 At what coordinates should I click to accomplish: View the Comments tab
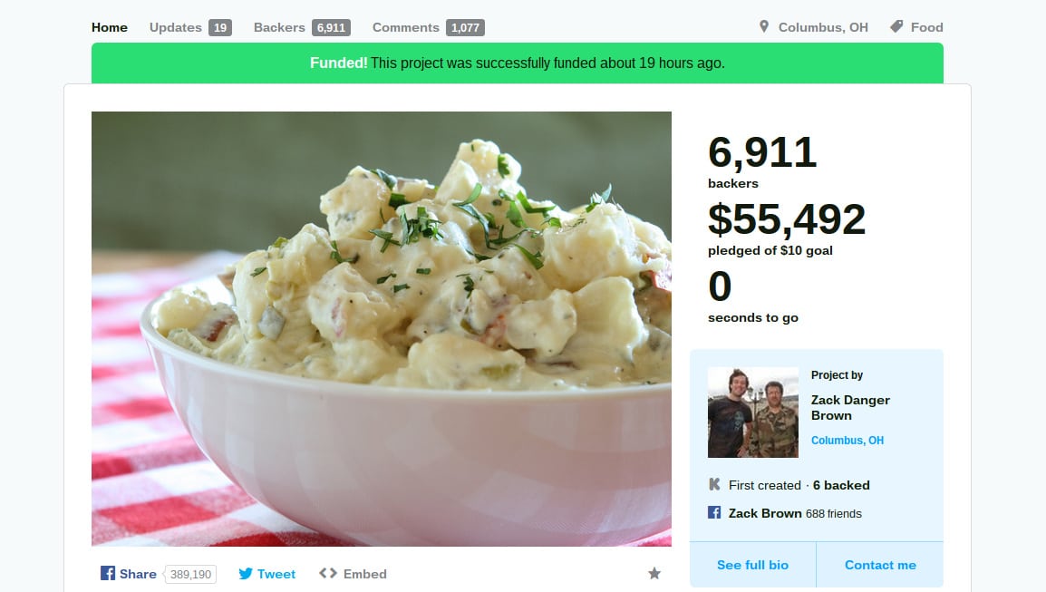coord(428,27)
